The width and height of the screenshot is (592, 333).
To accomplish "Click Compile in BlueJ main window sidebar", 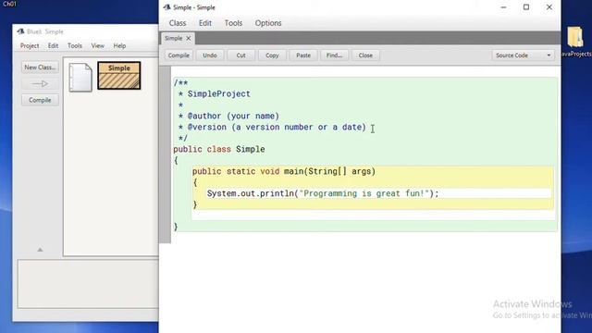I will pyautogui.click(x=40, y=100).
